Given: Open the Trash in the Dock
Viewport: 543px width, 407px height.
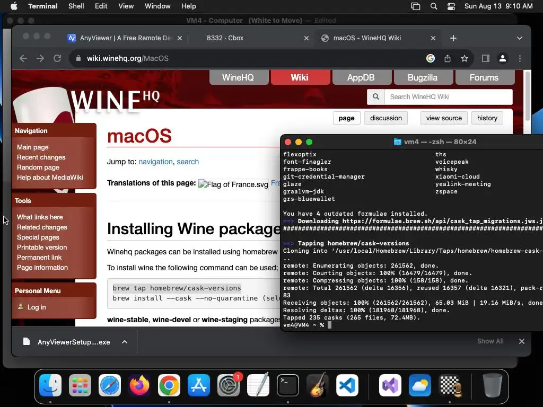Looking at the screenshot, I should (493, 385).
